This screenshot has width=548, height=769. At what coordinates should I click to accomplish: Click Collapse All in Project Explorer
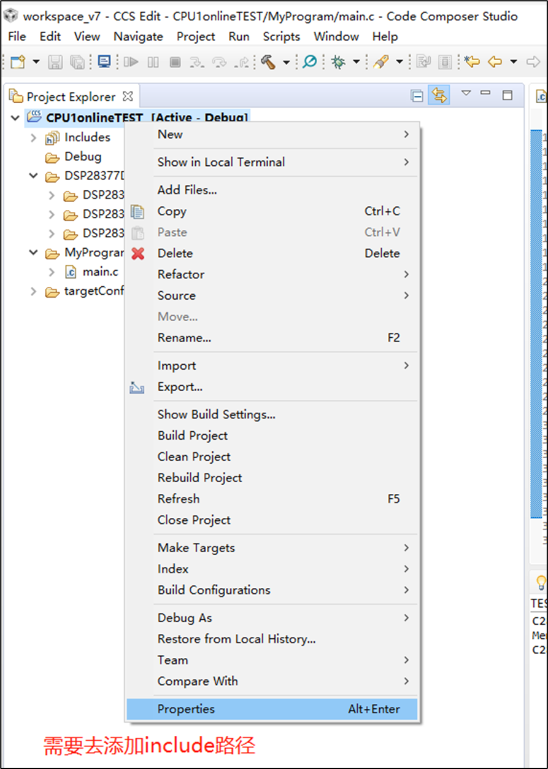tap(417, 96)
